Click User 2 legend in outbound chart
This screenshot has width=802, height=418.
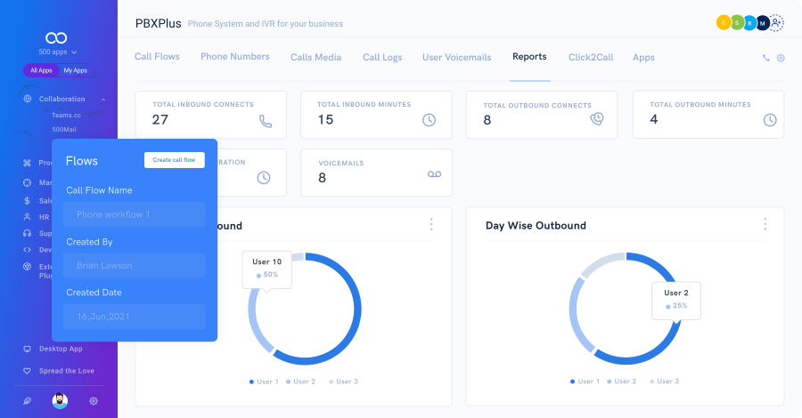[621, 382]
